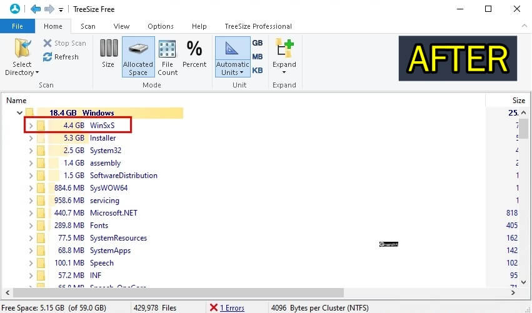Viewport: 532px width, 313px height.
Task: Click Stop Scan
Action: point(65,43)
